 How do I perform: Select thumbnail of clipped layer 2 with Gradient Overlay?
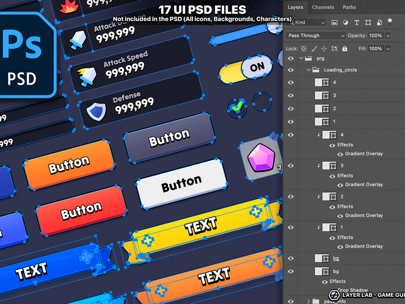[330, 197]
